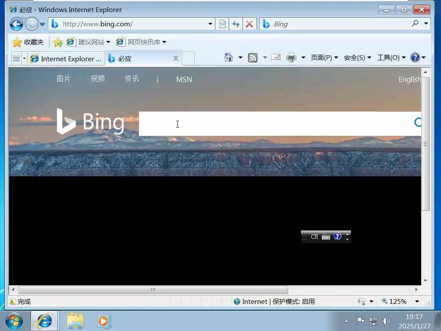Click the Read Mail icon
The image size is (441, 331).
pyautogui.click(x=276, y=57)
